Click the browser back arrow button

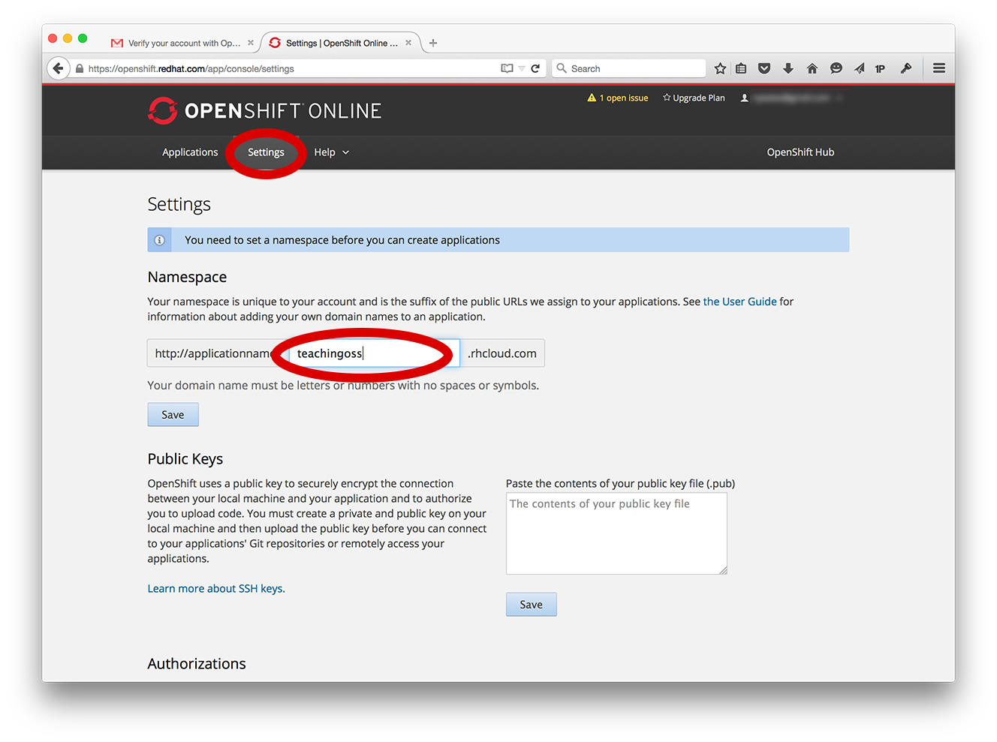58,68
